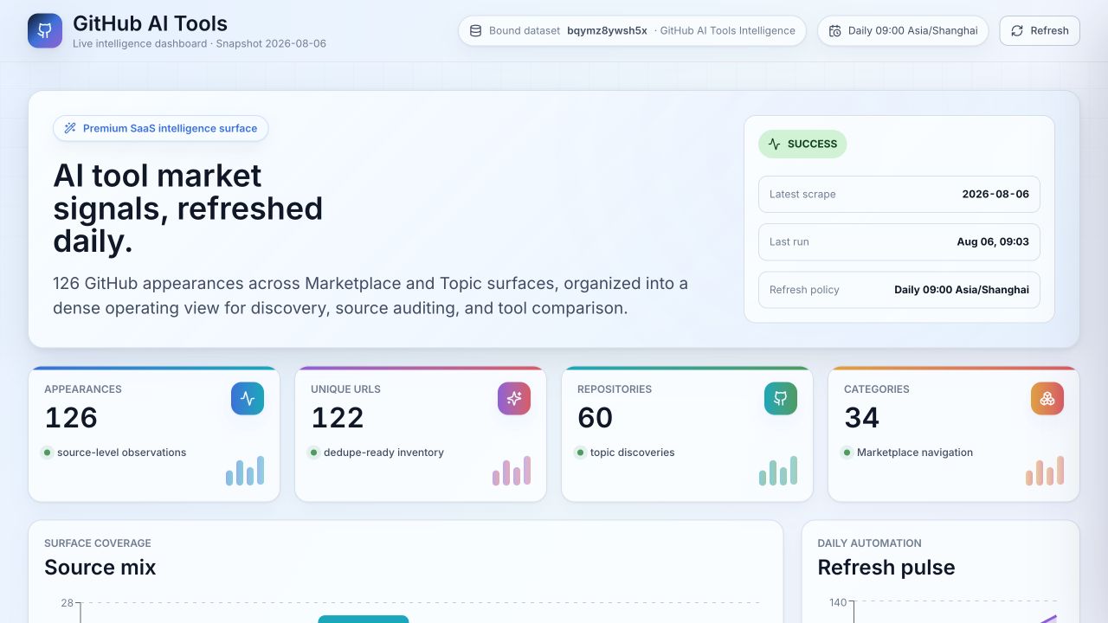Click the 140 axis label in Refresh pulse
Viewport: 1108px width, 623px height.
point(838,603)
